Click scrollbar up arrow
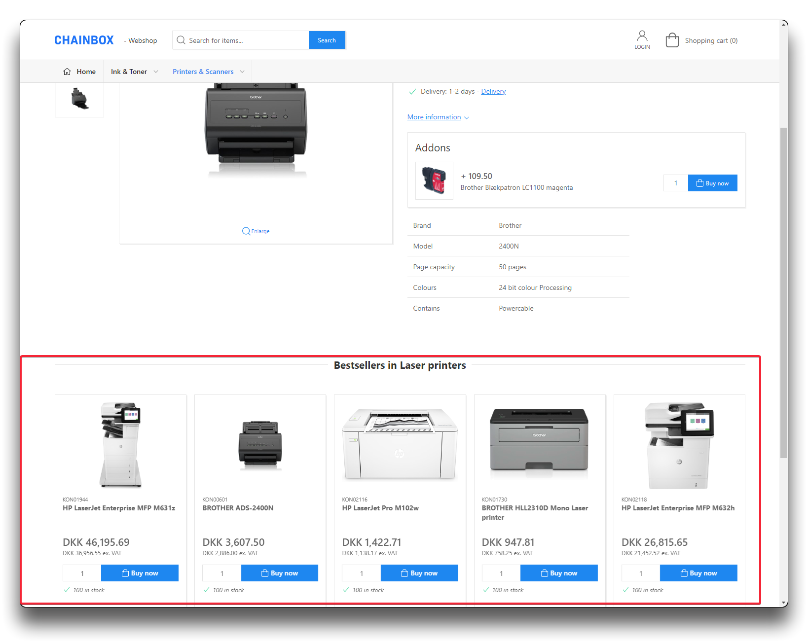This screenshot has height=643, width=808. click(x=784, y=25)
